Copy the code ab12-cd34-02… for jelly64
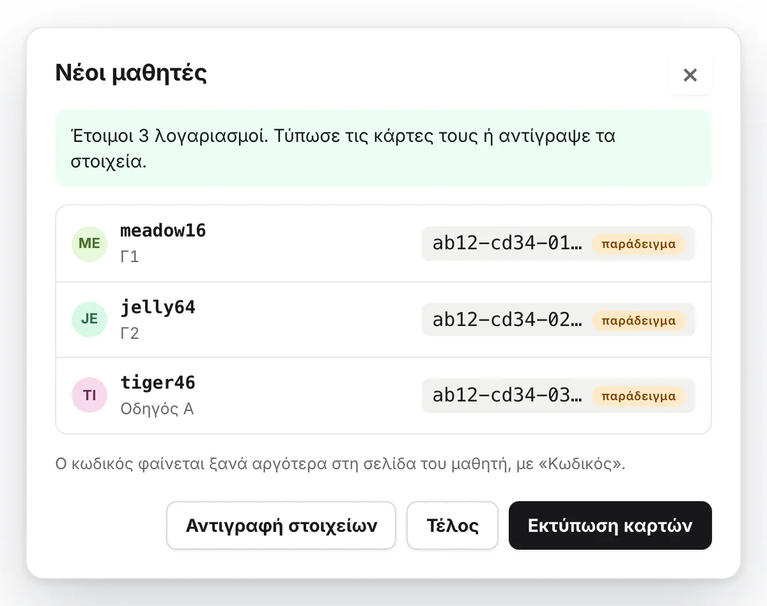The width and height of the screenshot is (767, 606). coord(507,320)
